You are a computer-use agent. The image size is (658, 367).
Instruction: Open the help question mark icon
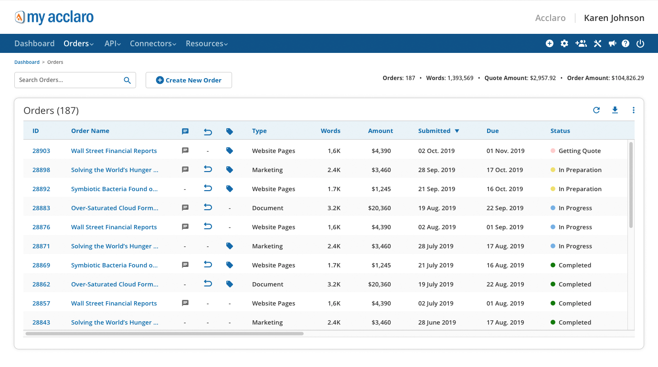pyautogui.click(x=626, y=43)
